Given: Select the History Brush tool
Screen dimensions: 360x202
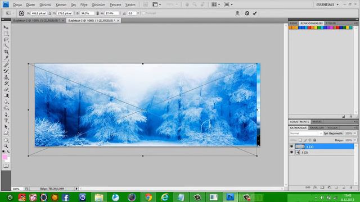Looking at the screenshot, I should 6,84.
